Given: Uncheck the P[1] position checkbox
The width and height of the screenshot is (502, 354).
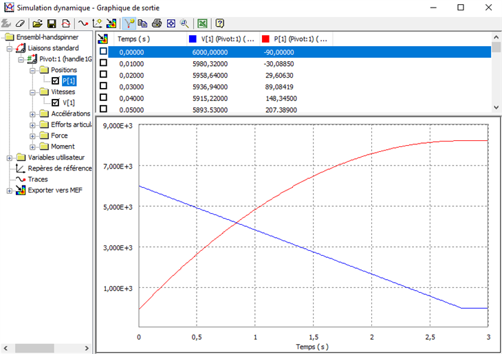Looking at the screenshot, I should 56,80.
